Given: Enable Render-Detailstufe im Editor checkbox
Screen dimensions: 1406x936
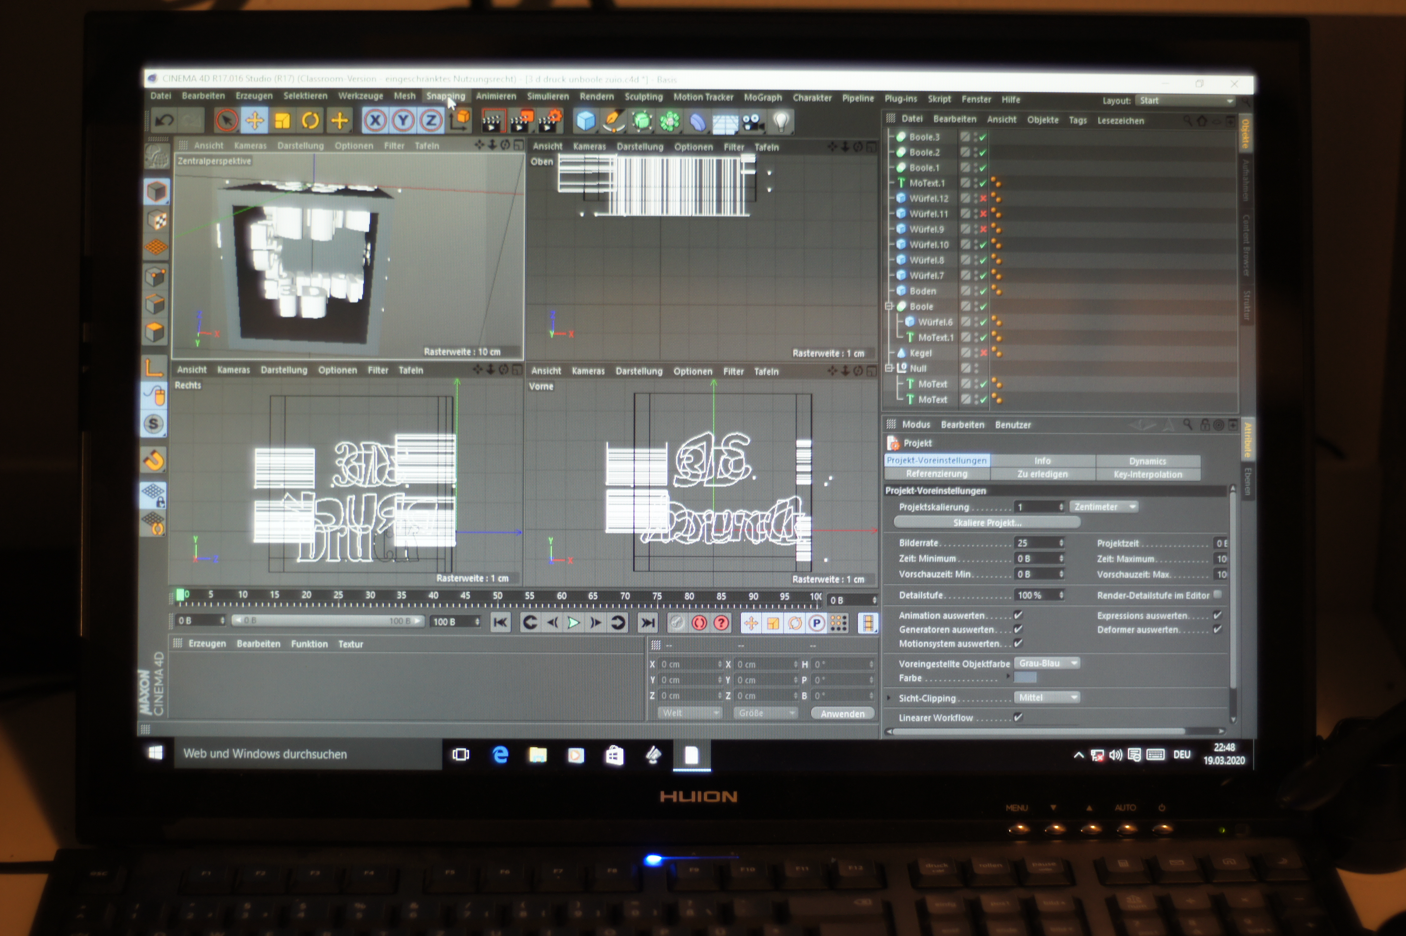Looking at the screenshot, I should [x=1217, y=595].
